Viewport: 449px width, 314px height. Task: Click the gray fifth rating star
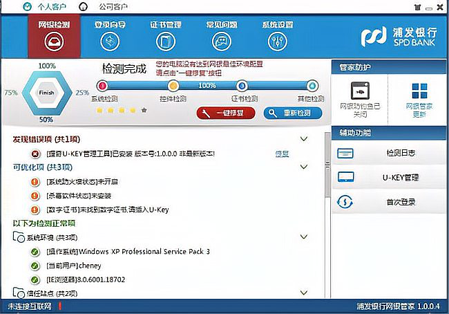coord(144,110)
